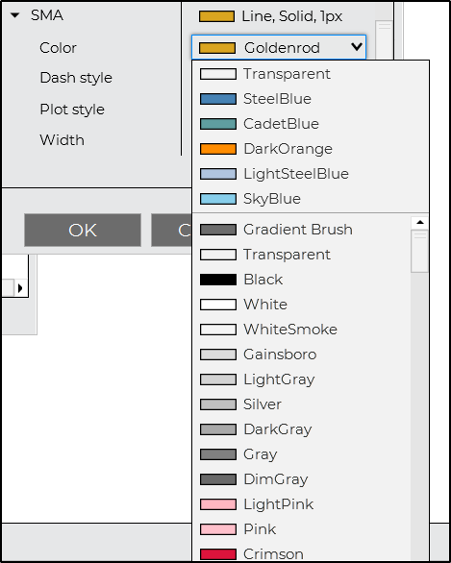Select the Width property label
Screen dimensions: 451x563
pos(62,140)
